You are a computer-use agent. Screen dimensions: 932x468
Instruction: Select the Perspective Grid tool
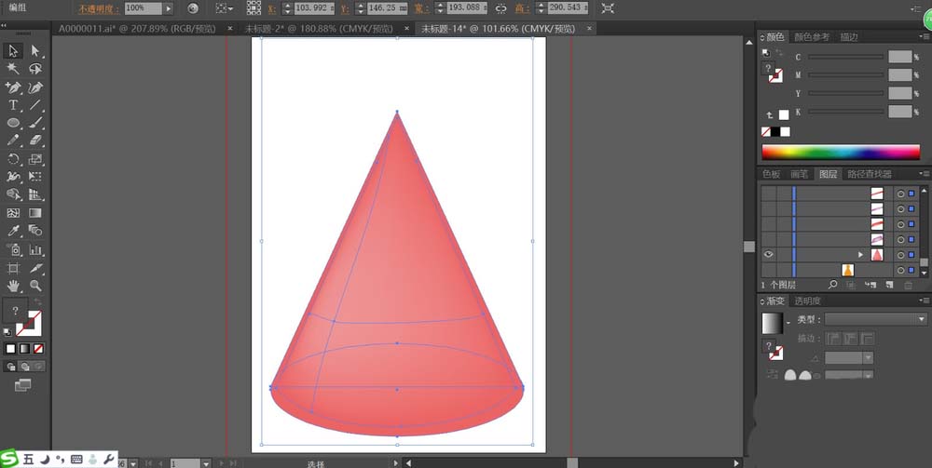[35, 194]
